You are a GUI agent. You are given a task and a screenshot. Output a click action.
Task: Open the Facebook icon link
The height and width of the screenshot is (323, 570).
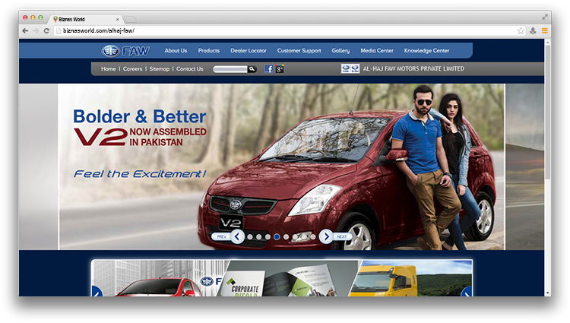[x=268, y=69]
